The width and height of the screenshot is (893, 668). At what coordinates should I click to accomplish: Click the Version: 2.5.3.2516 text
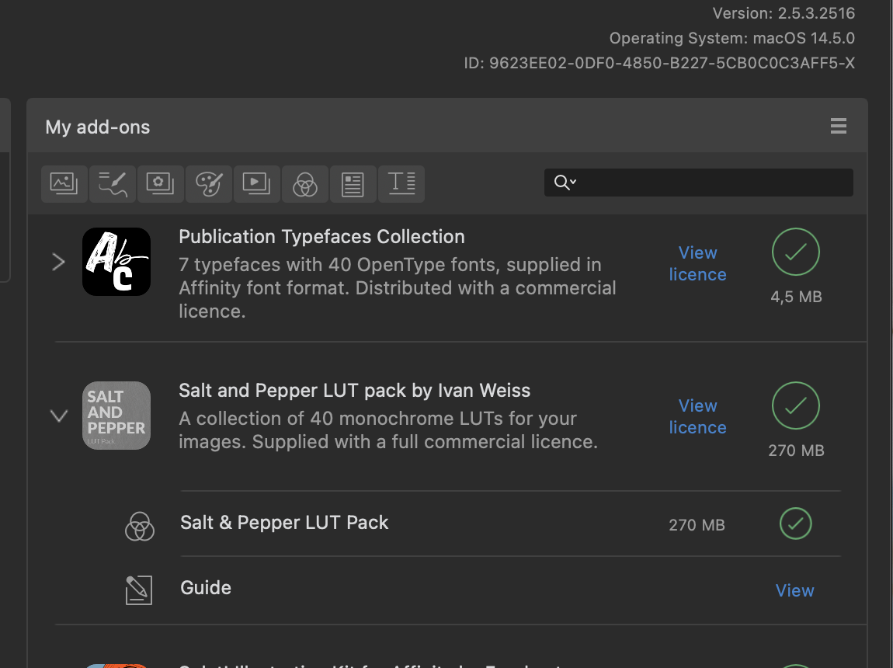tap(784, 13)
